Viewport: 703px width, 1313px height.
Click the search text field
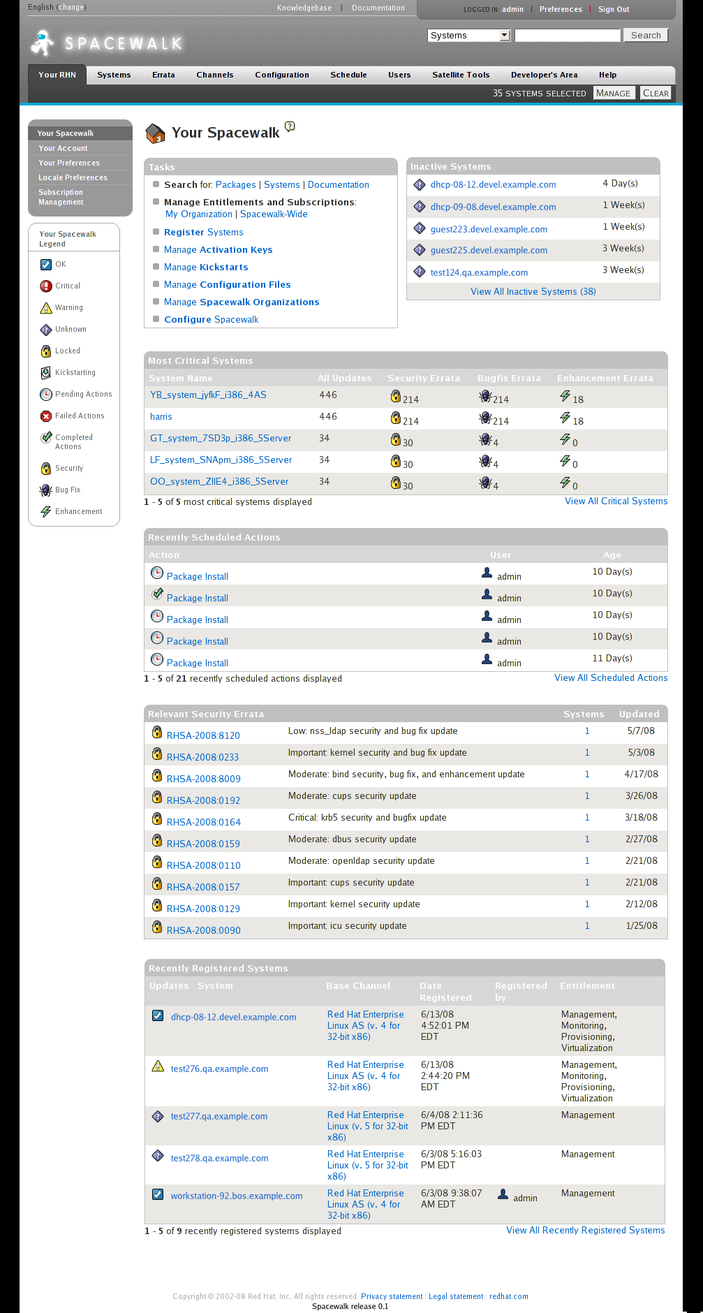point(568,36)
